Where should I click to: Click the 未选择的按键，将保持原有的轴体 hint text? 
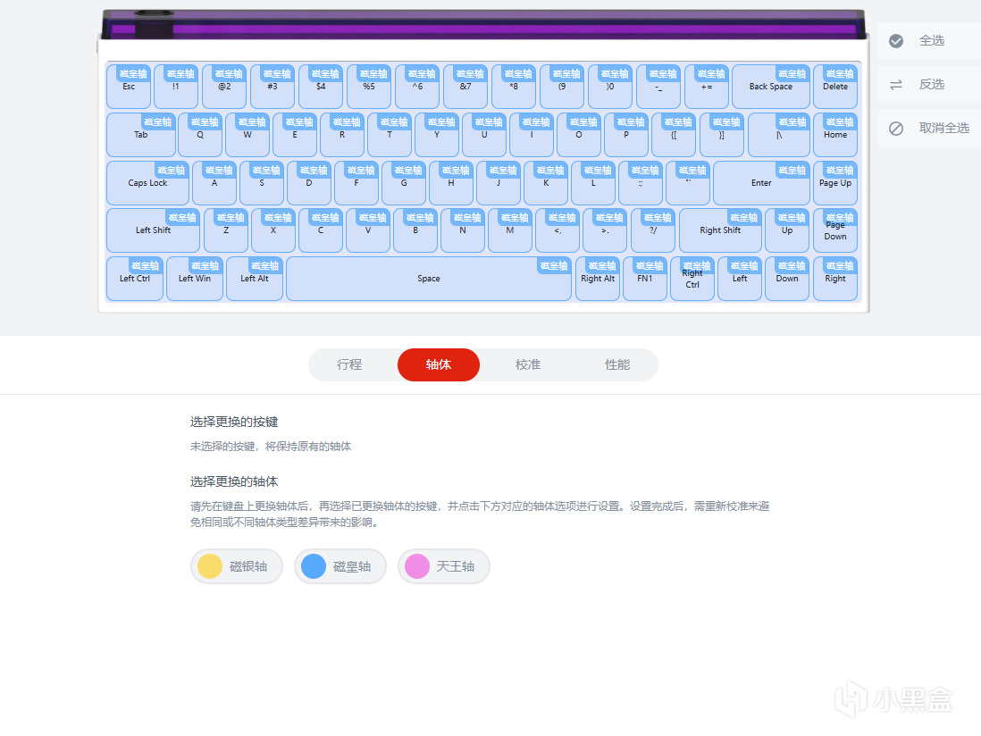(271, 447)
